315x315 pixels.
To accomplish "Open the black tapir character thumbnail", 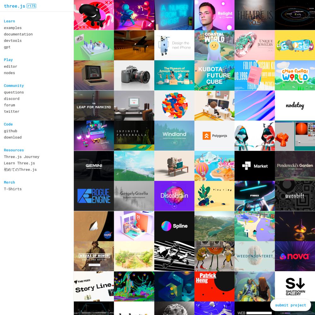I will 94,15.
